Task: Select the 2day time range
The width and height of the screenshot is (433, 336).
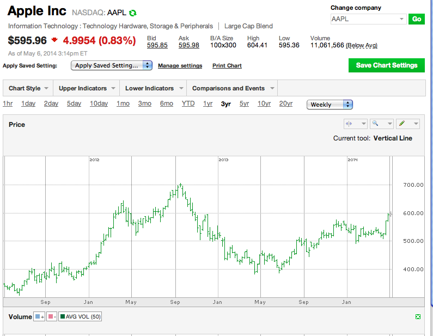Action: point(51,103)
